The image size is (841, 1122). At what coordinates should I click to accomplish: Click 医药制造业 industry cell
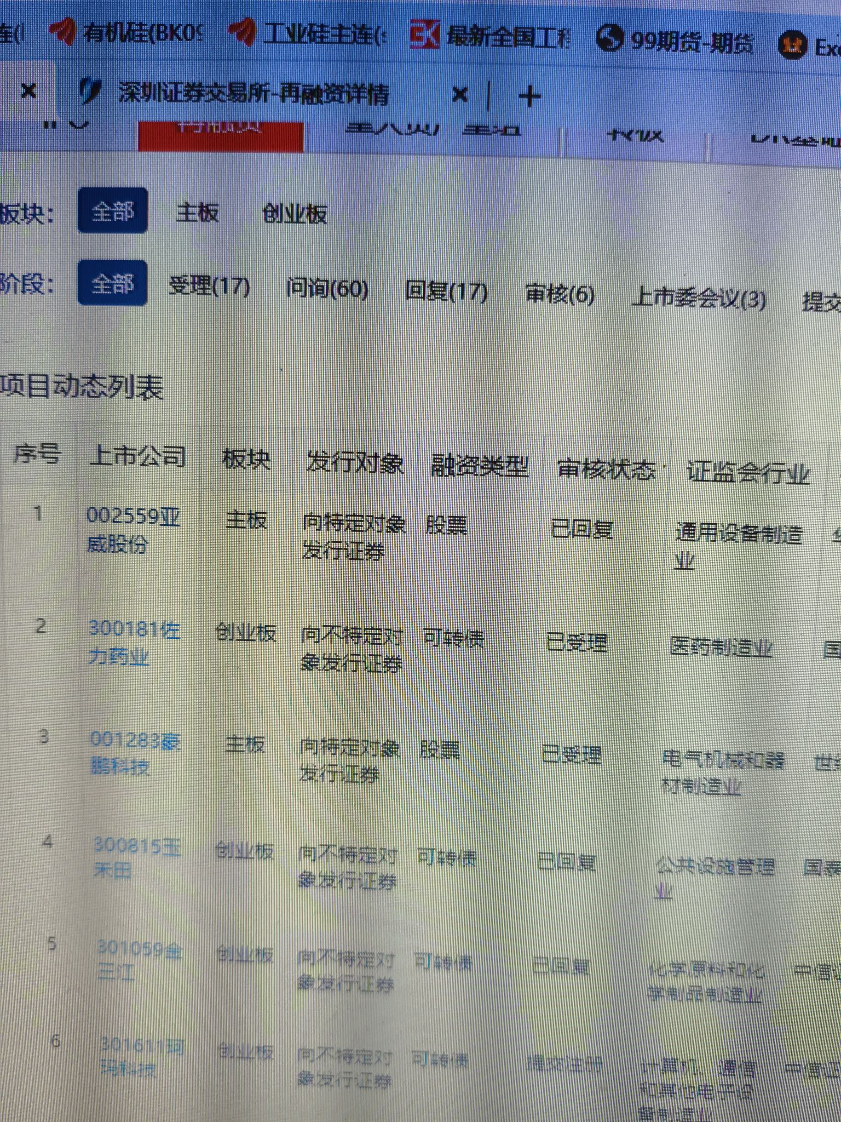[x=721, y=647]
